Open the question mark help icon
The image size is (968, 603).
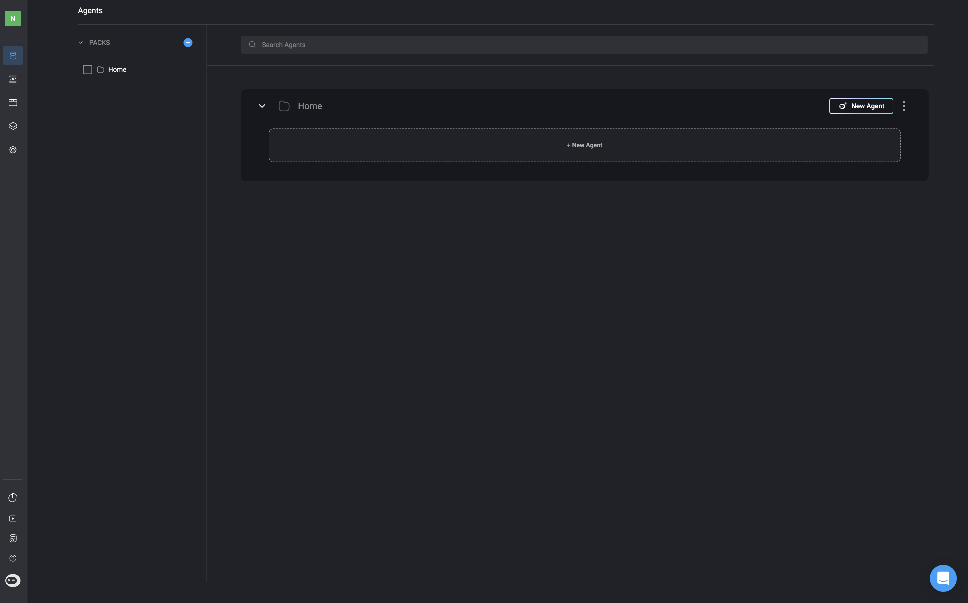pos(13,558)
